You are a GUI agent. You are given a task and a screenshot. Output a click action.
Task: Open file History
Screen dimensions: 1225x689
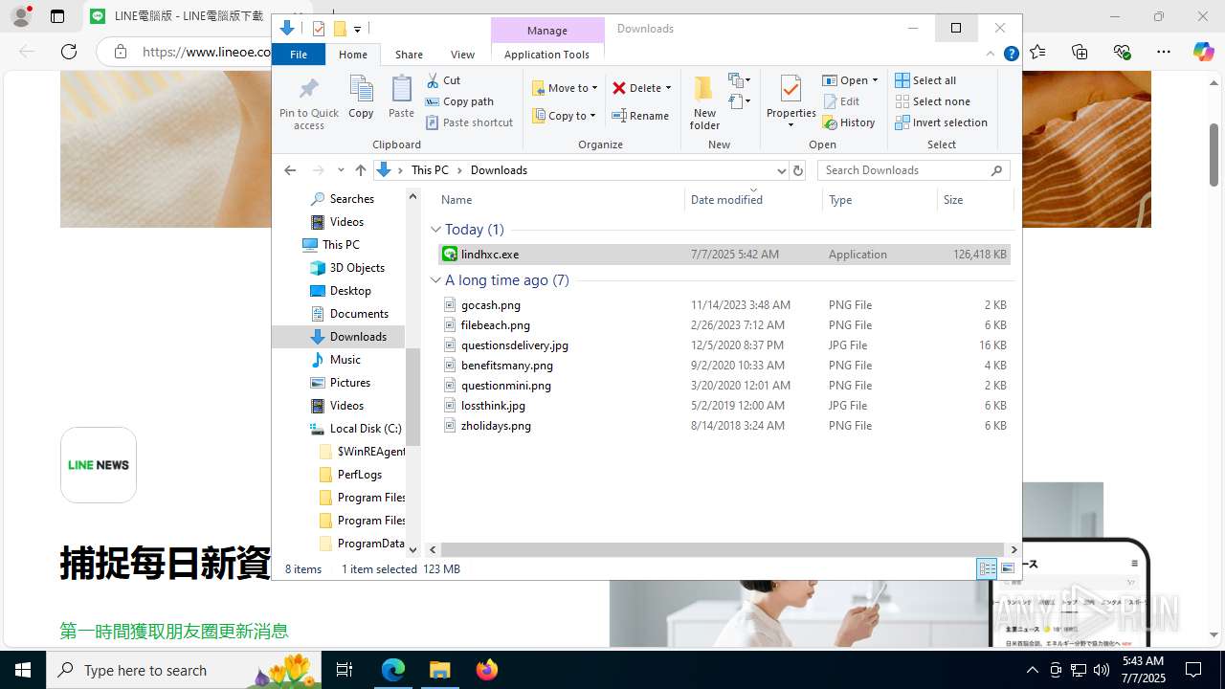[849, 122]
